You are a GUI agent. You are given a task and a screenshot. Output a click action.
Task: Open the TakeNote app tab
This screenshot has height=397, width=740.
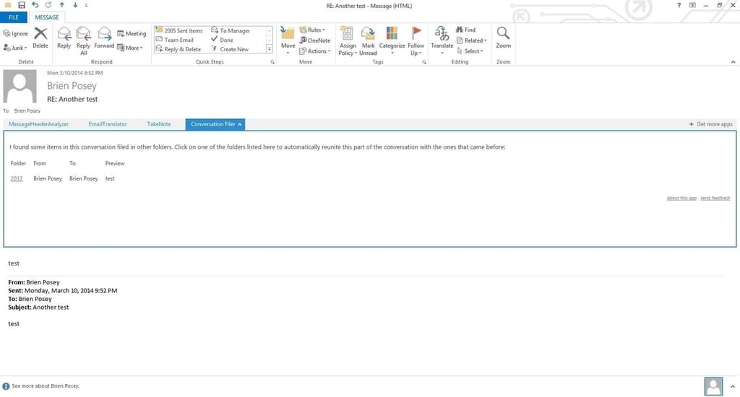point(158,124)
